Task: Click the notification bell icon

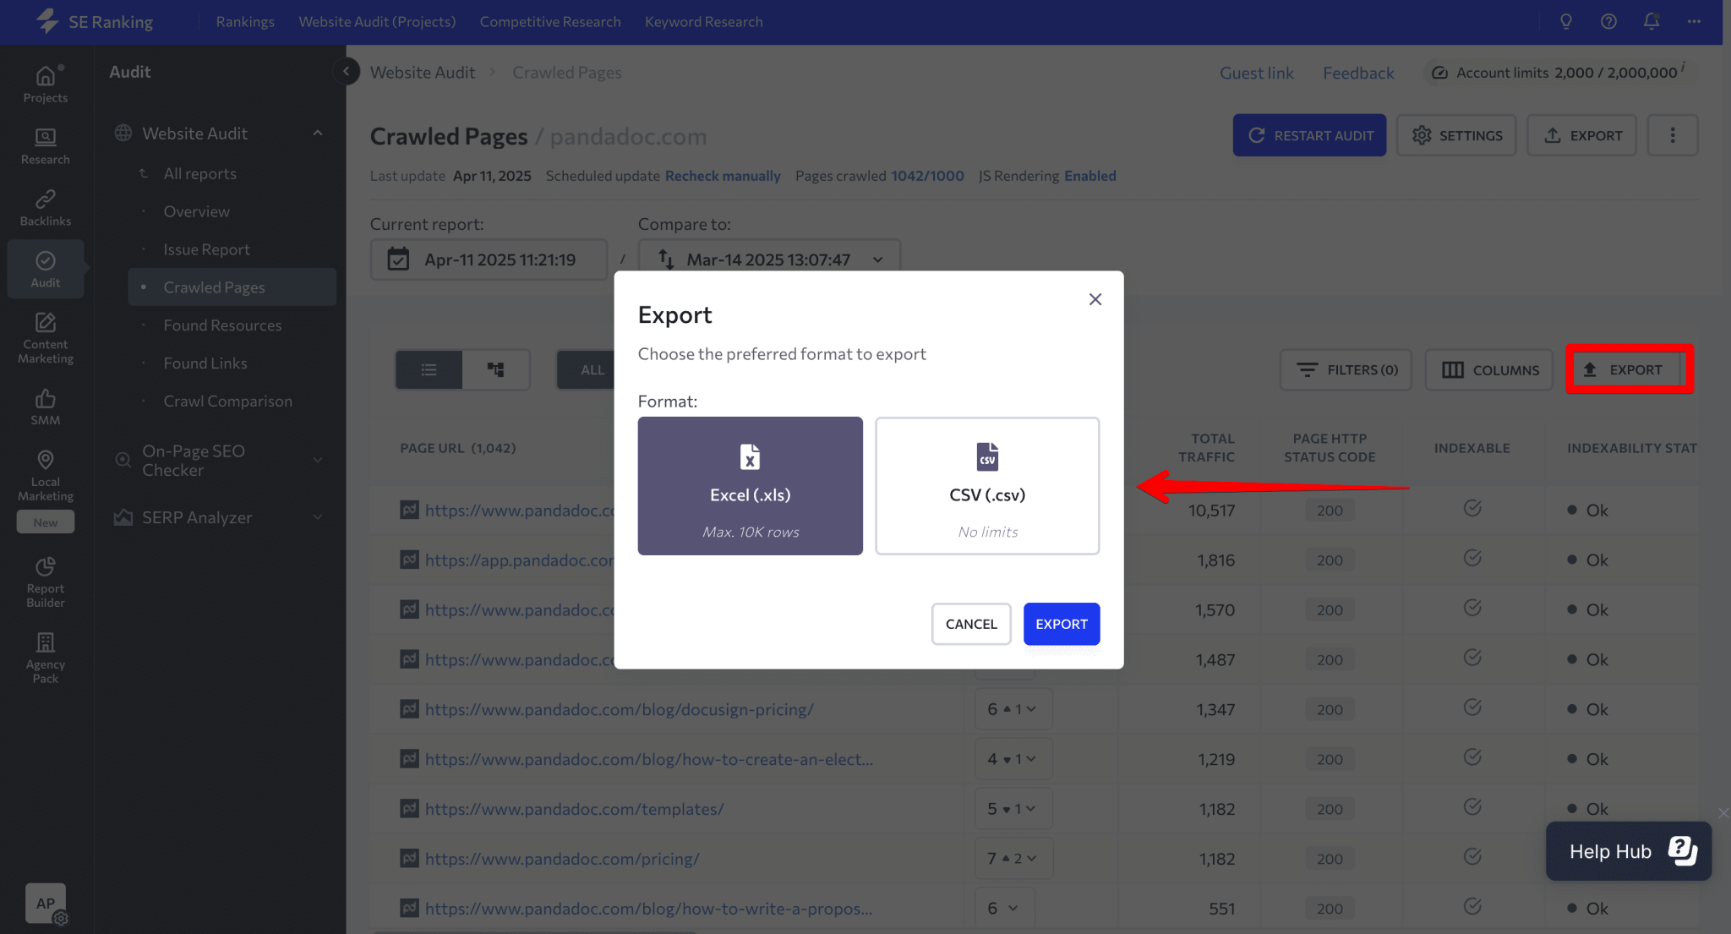Action: pos(1652,21)
